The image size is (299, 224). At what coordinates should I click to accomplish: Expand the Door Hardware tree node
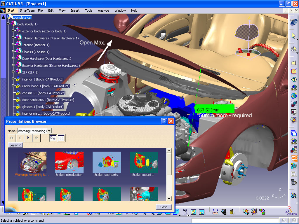pyautogui.click(x=13, y=58)
